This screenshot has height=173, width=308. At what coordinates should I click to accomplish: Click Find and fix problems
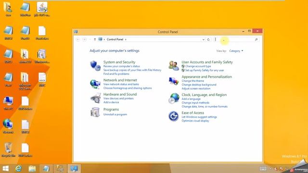click(x=116, y=74)
